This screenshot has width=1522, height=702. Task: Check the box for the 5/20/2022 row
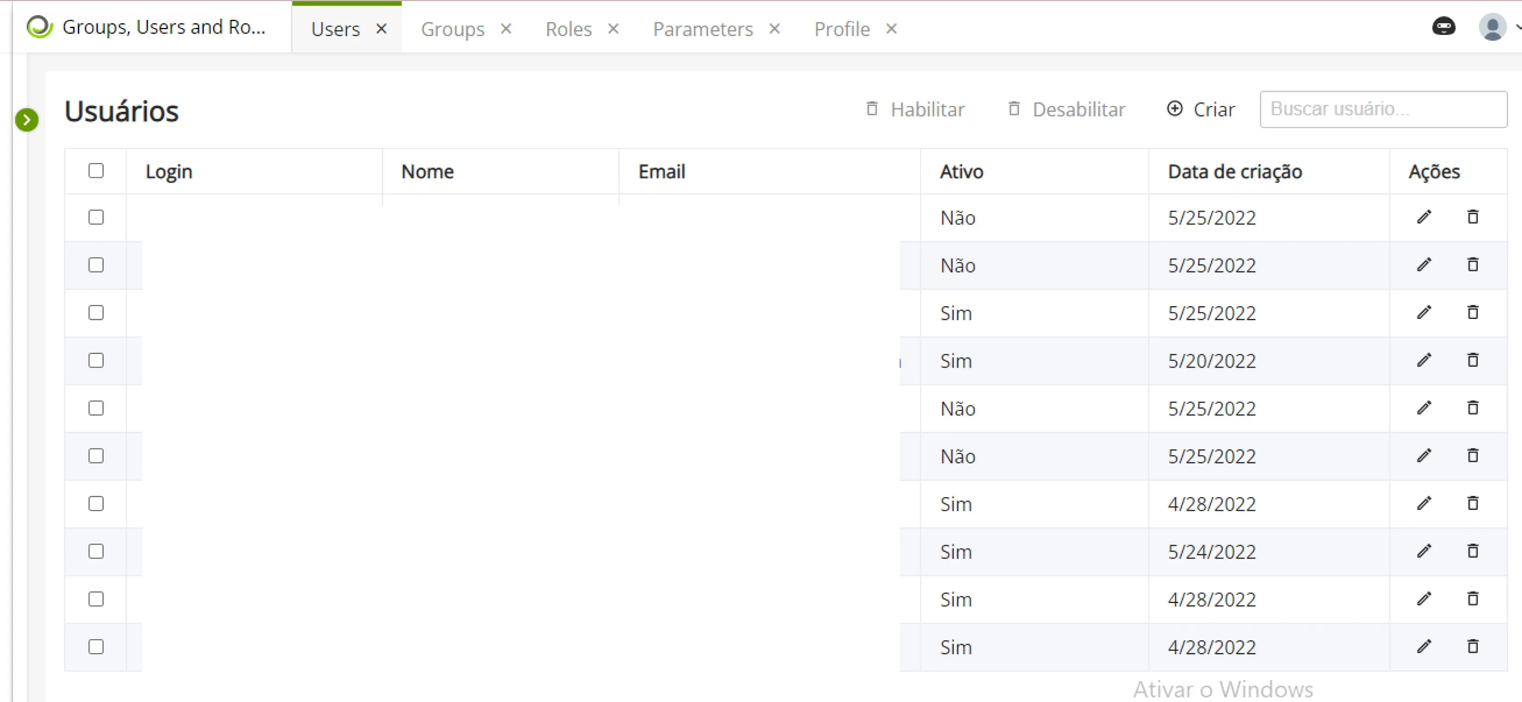(x=96, y=360)
